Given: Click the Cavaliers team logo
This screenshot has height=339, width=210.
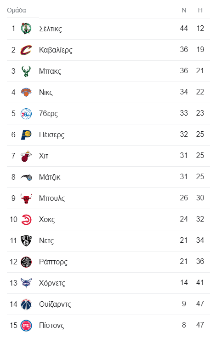Looking at the screenshot, I should (26, 50).
